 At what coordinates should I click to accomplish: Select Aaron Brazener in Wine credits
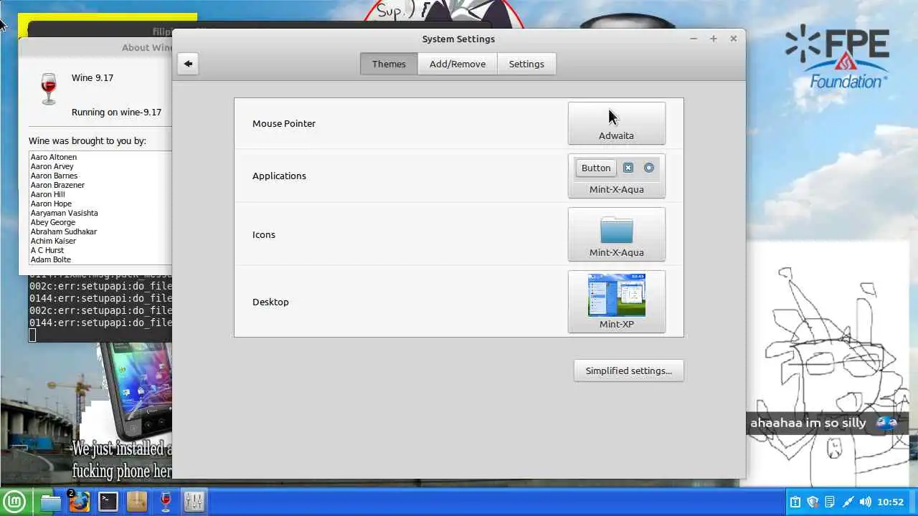pos(57,185)
